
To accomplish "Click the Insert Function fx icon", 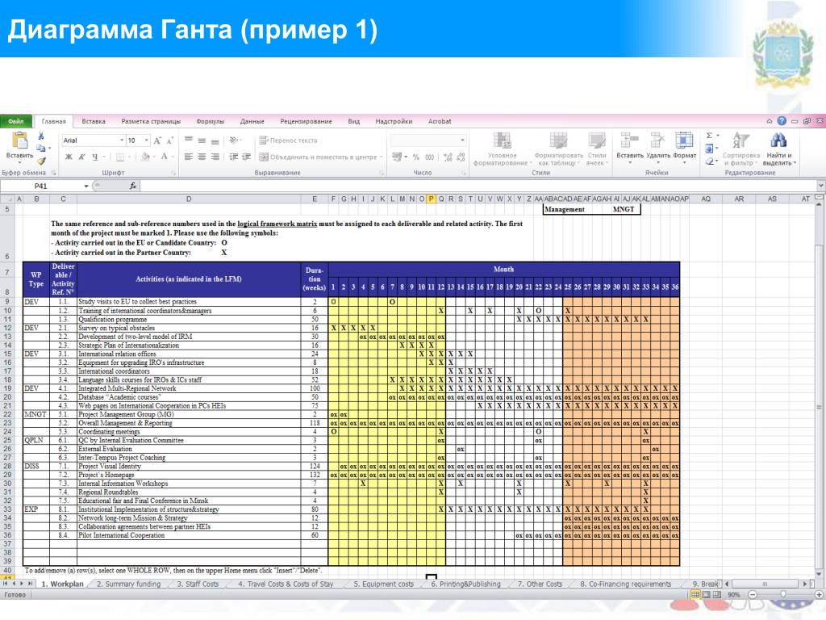I will (133, 186).
